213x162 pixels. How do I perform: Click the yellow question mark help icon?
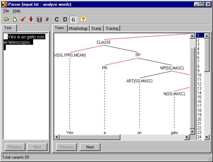(x=83, y=20)
